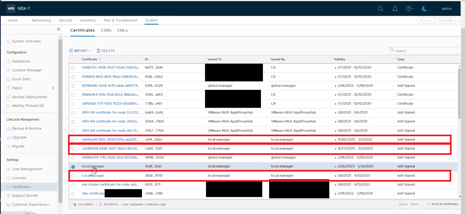
Task: Open the Site certificate link
Action: click(93, 193)
